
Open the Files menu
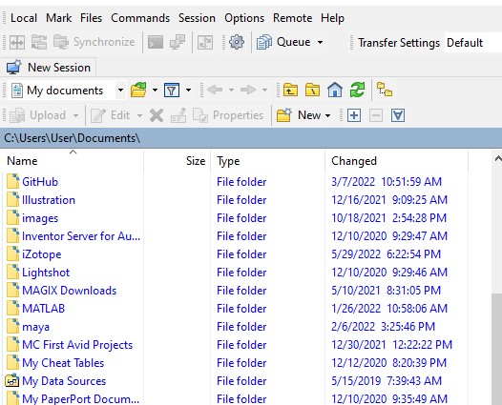tap(91, 18)
